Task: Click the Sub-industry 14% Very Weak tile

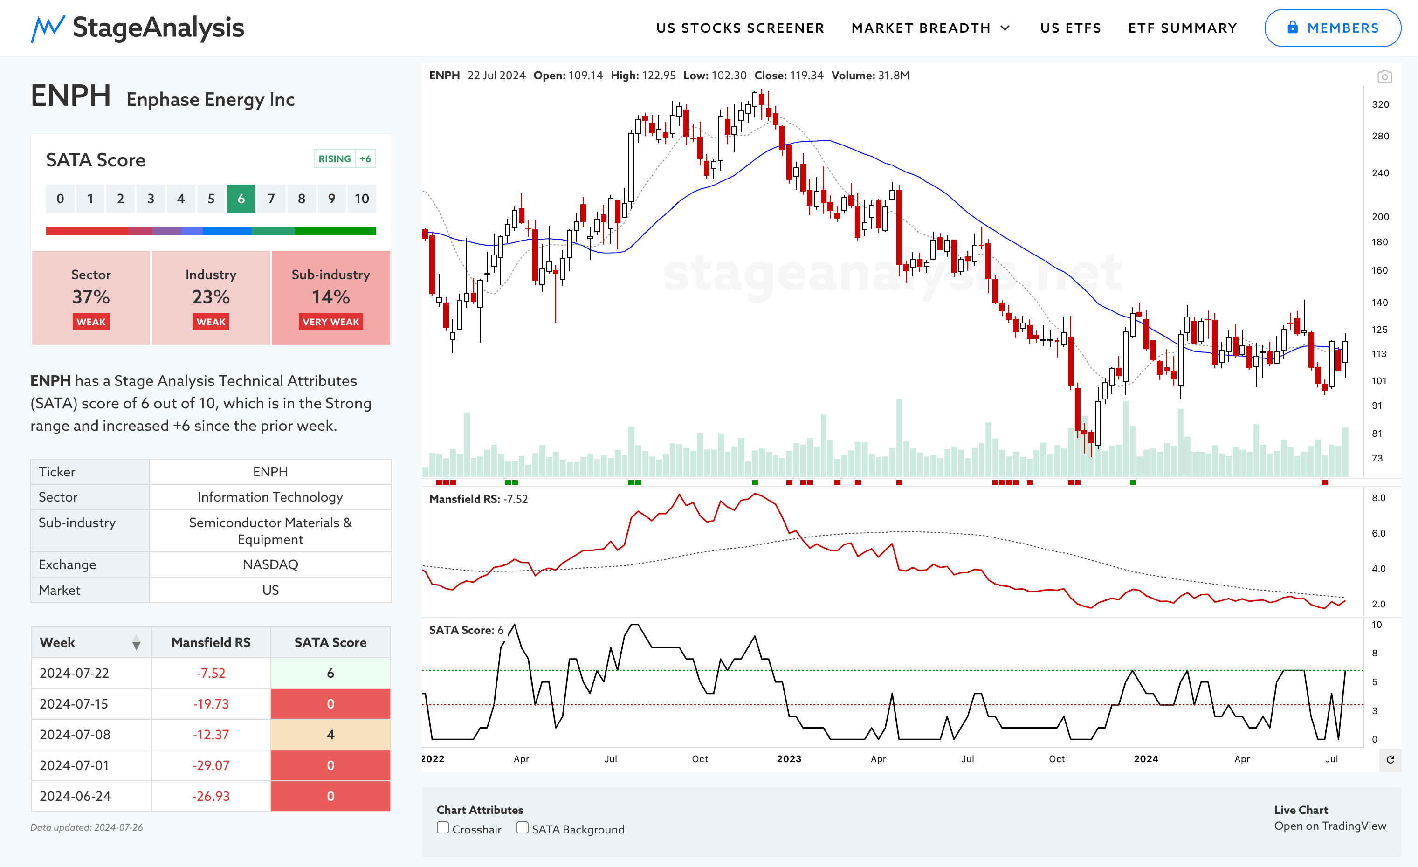Action: pos(331,297)
